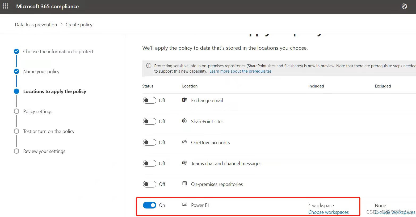
Task: Click the Excluded column header
Action: (x=383, y=86)
